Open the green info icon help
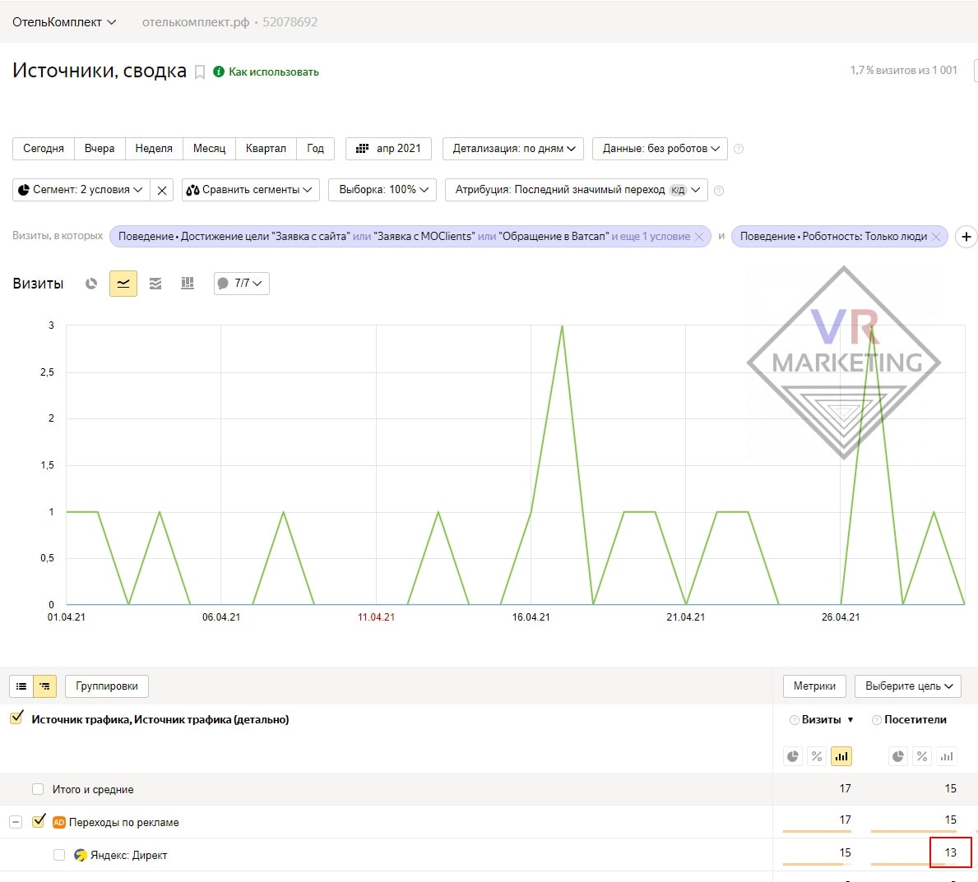Viewport: 978px width, 882px height. click(218, 72)
